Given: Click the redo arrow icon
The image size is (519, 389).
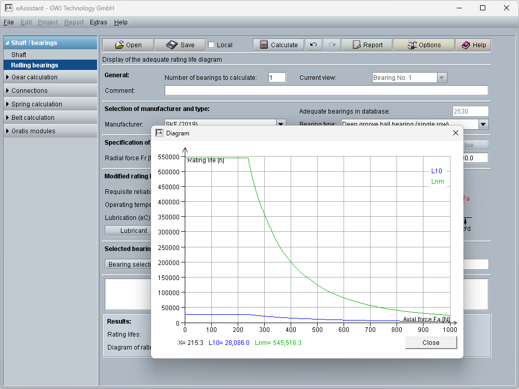Looking at the screenshot, I should point(332,45).
